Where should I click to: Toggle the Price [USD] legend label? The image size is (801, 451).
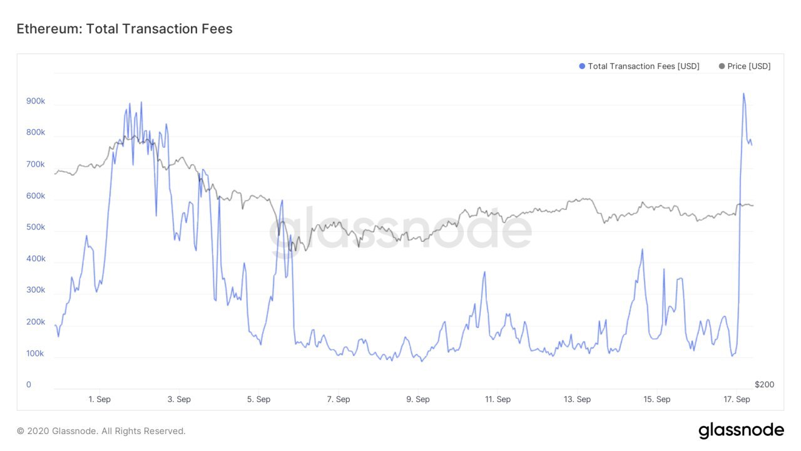pos(749,66)
